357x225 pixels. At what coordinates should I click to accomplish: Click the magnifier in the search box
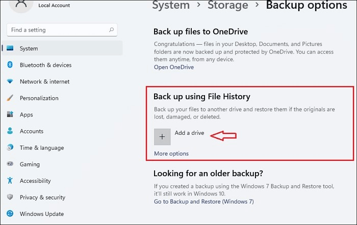coord(111,30)
